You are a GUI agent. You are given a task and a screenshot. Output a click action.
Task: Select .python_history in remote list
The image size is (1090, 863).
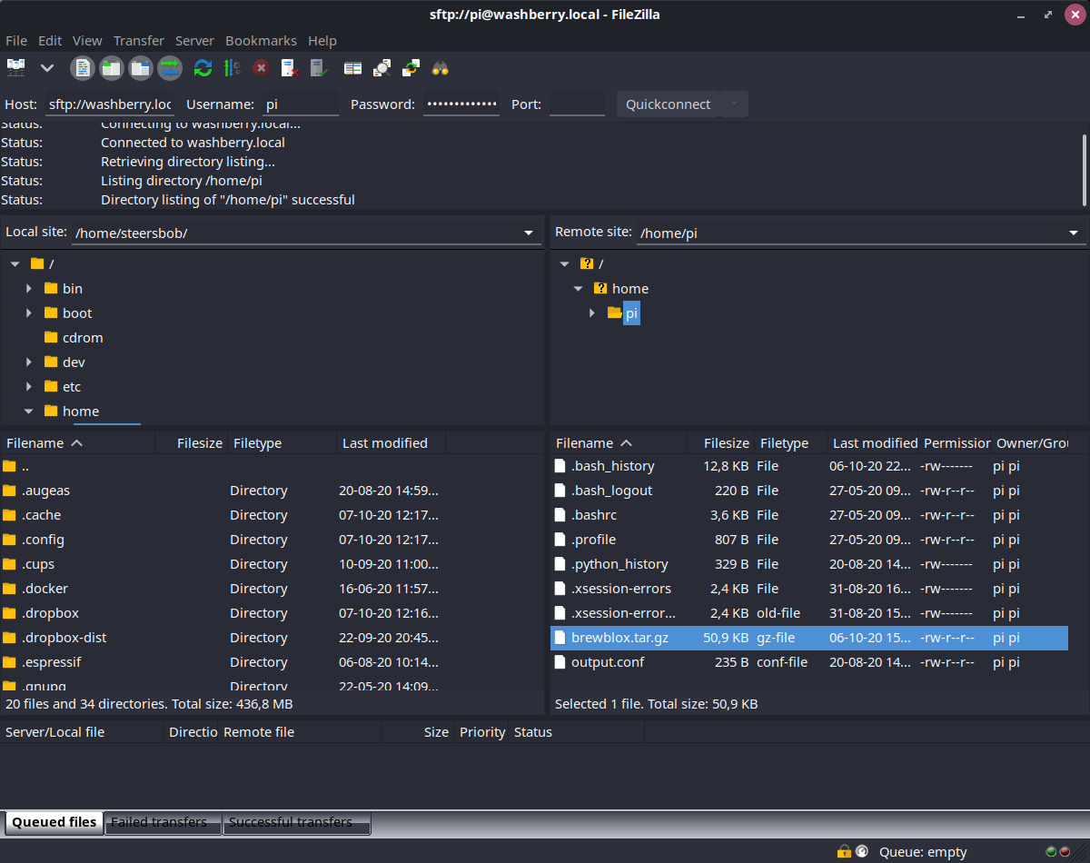(809, 564)
